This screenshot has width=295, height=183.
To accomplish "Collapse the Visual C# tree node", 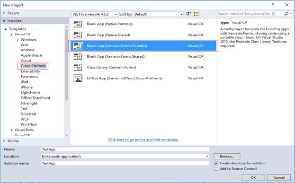I will 11,35.
